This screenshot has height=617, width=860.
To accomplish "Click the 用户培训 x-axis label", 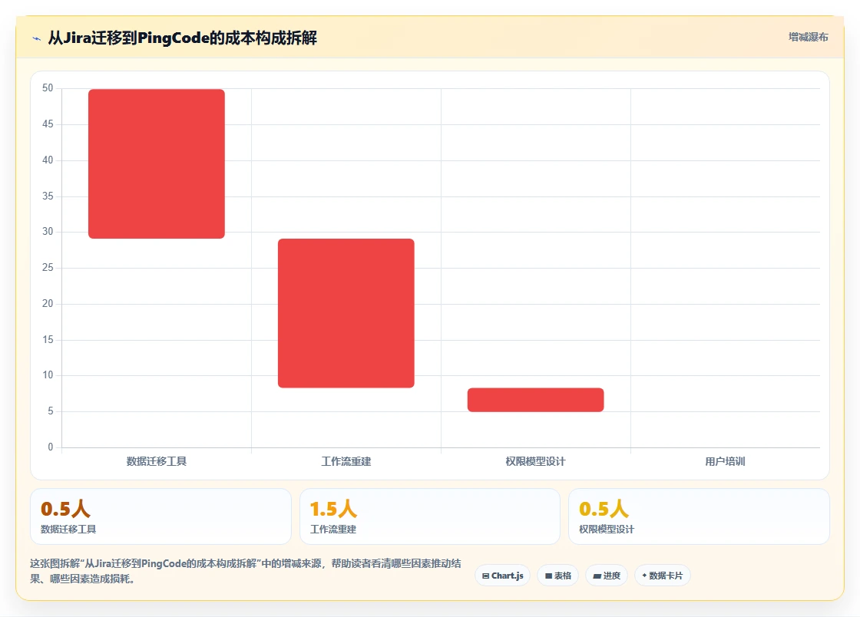I will tap(725, 461).
